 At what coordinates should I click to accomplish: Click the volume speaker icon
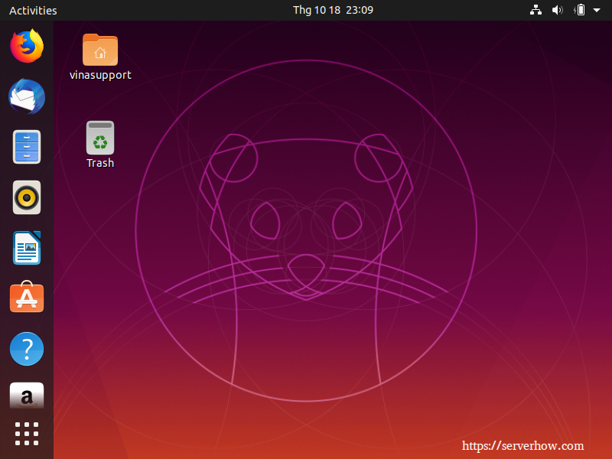[x=558, y=10]
